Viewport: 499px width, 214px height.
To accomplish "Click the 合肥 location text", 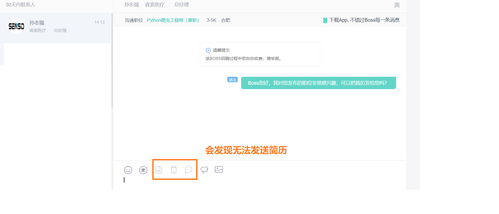I will (x=226, y=20).
